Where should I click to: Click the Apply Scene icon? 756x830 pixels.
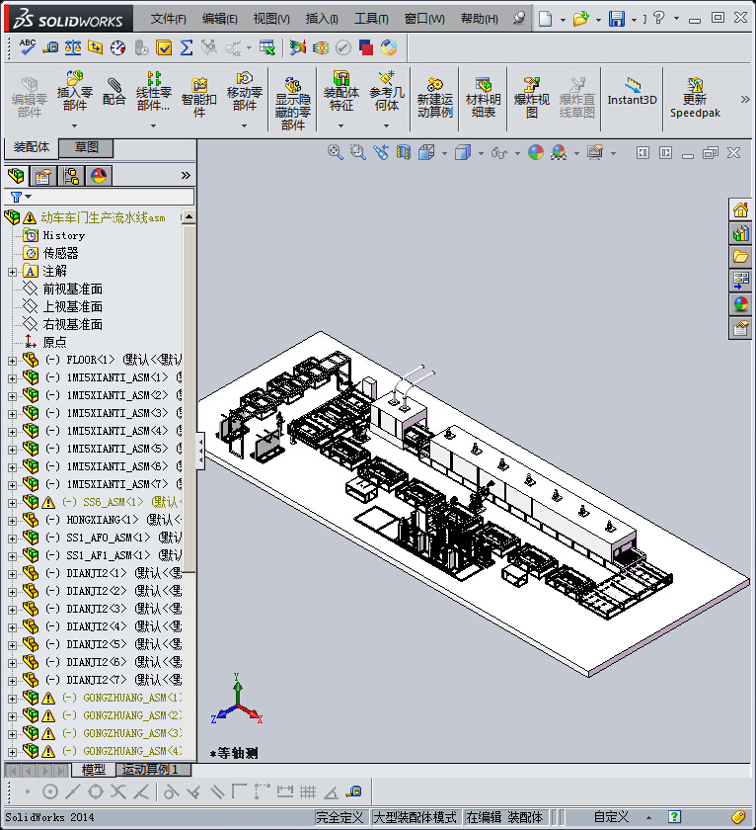(x=559, y=152)
